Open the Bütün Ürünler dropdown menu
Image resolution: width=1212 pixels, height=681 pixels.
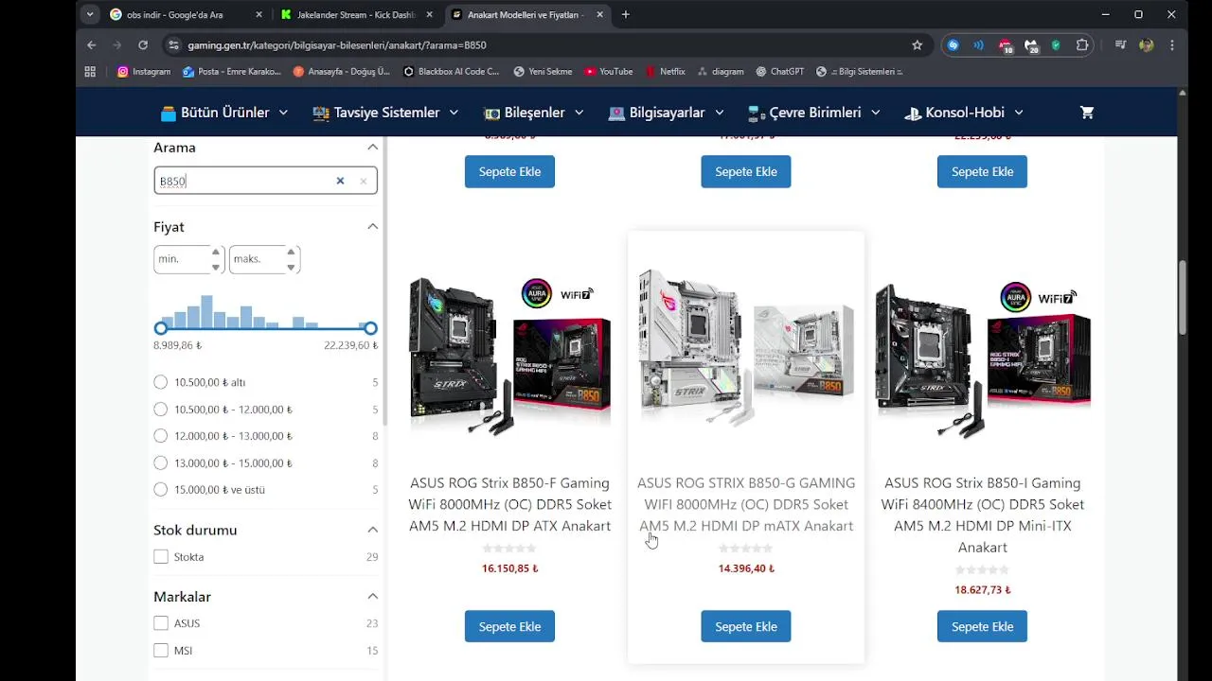tap(224, 113)
